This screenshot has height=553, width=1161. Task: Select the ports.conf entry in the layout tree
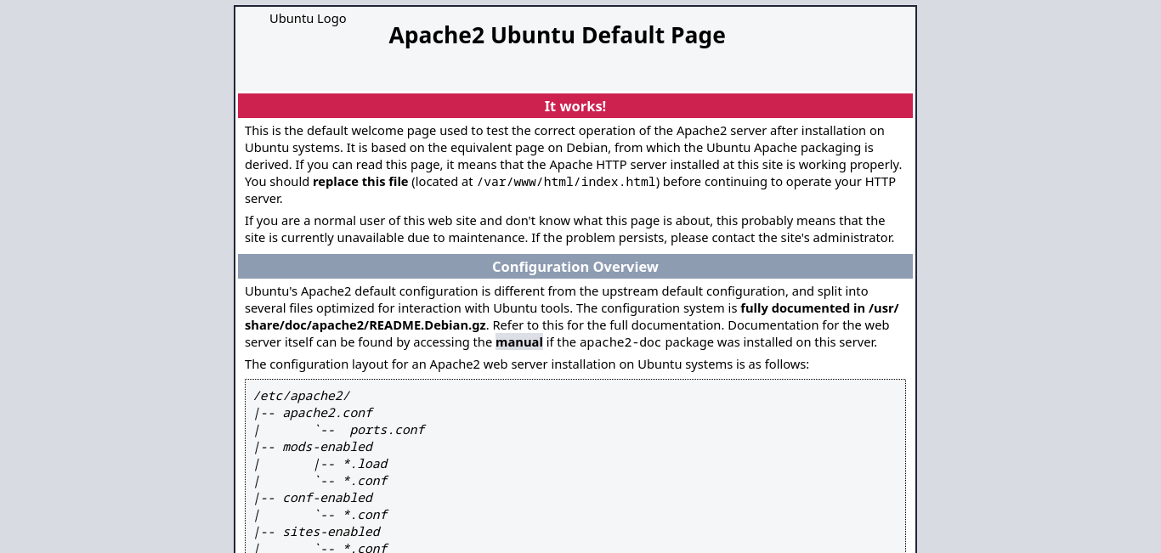click(387, 430)
